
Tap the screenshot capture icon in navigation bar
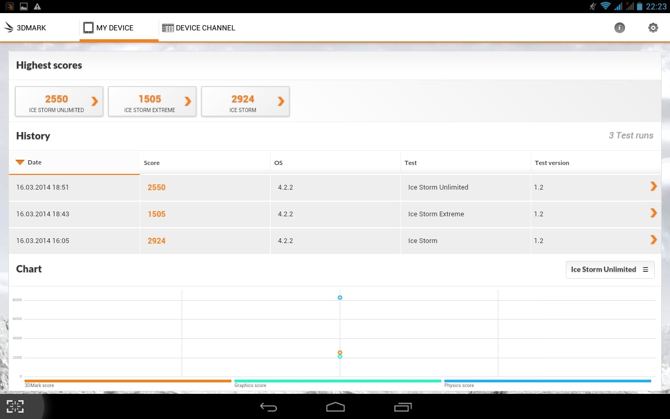click(x=15, y=406)
